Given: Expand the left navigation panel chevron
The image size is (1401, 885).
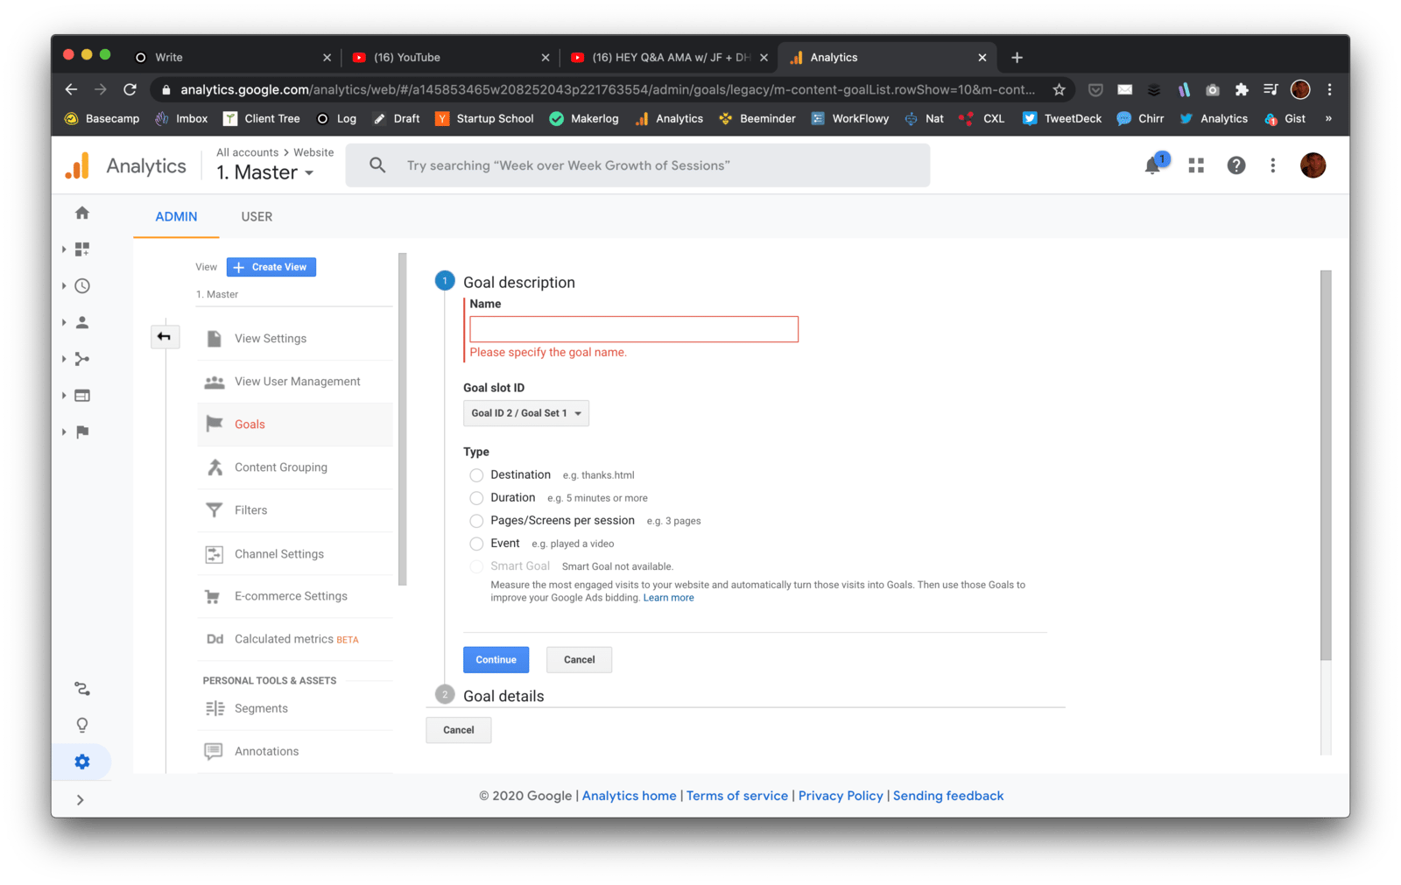Looking at the screenshot, I should 81,800.
